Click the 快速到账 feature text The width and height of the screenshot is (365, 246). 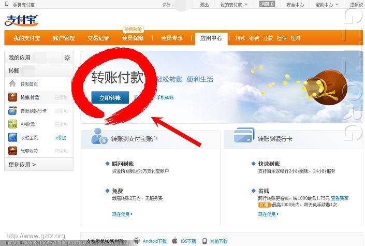(269, 164)
